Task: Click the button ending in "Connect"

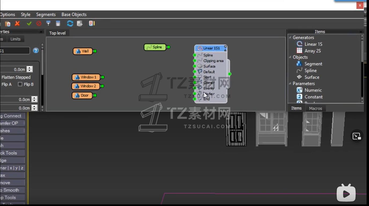Action: pyautogui.click(x=12, y=116)
